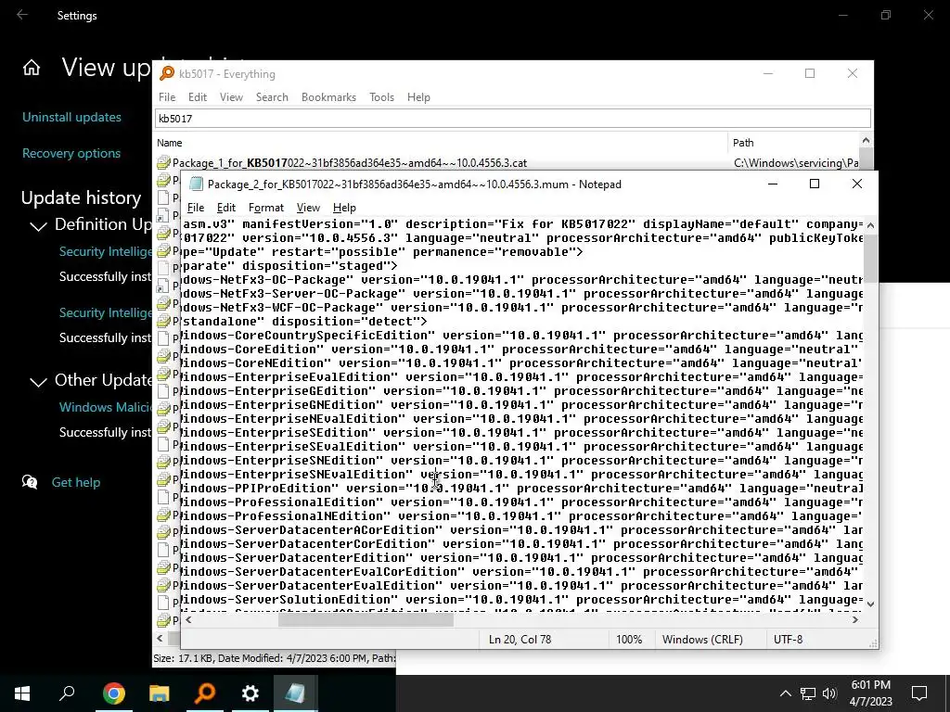This screenshot has height=712, width=950.
Task: Maximize the Notepad window
Action: [815, 184]
